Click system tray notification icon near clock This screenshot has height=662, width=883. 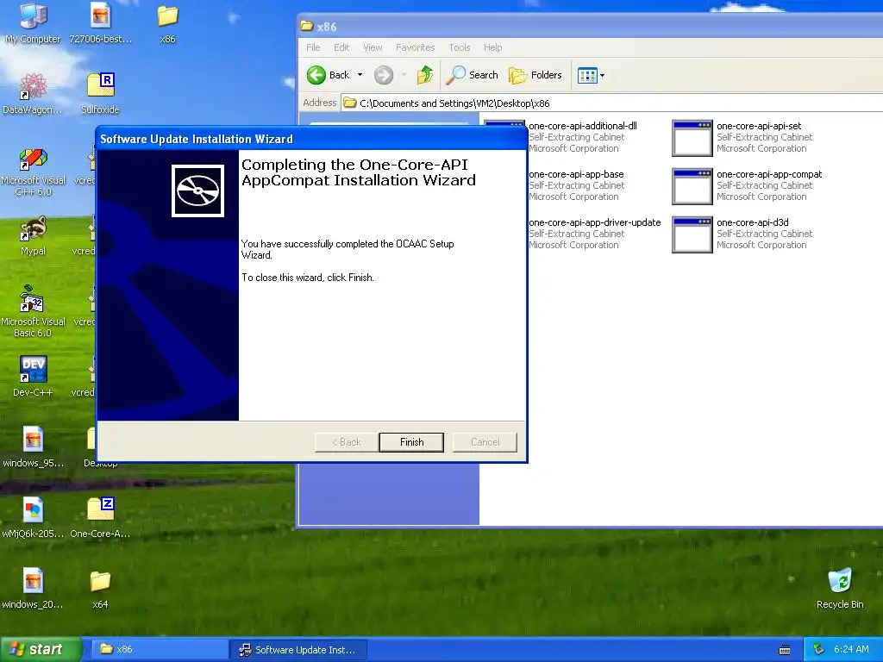click(819, 650)
